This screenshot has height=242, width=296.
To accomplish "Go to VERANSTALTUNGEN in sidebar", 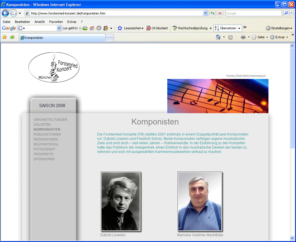I will [50, 120].
